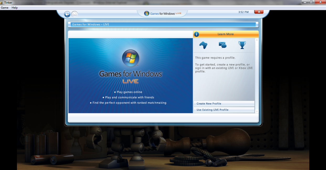Click the scrollbar down arrow in info panel

click(x=257, y=111)
